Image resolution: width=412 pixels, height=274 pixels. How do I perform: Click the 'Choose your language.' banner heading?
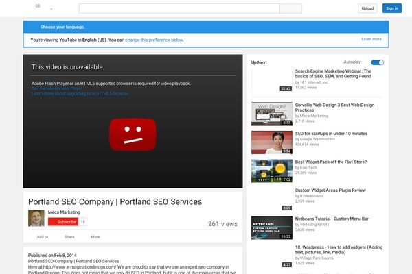[62, 27]
